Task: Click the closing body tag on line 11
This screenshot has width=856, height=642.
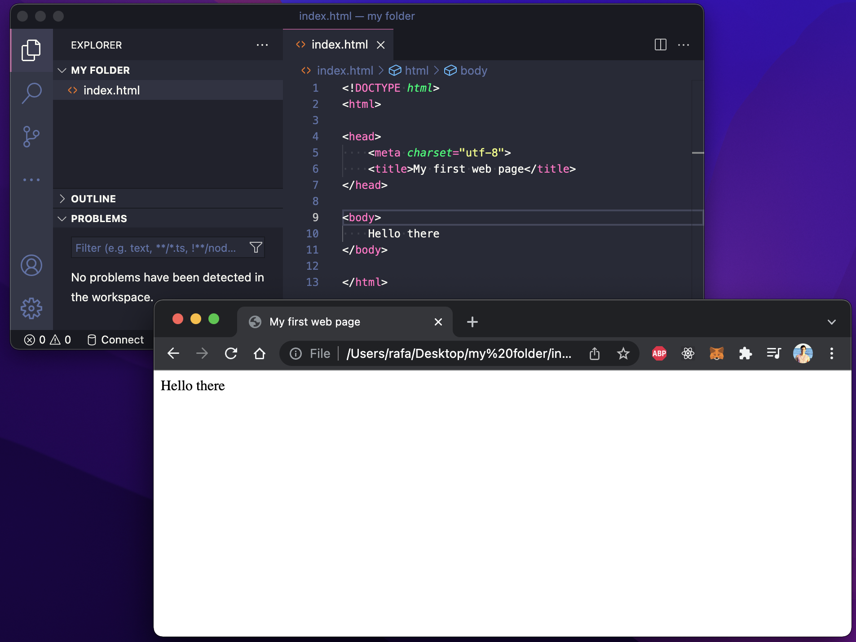Action: point(365,250)
